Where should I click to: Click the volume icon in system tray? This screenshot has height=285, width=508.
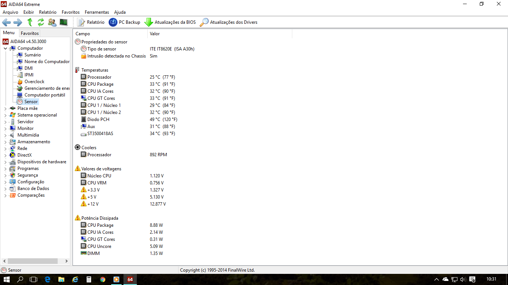[x=463, y=279]
